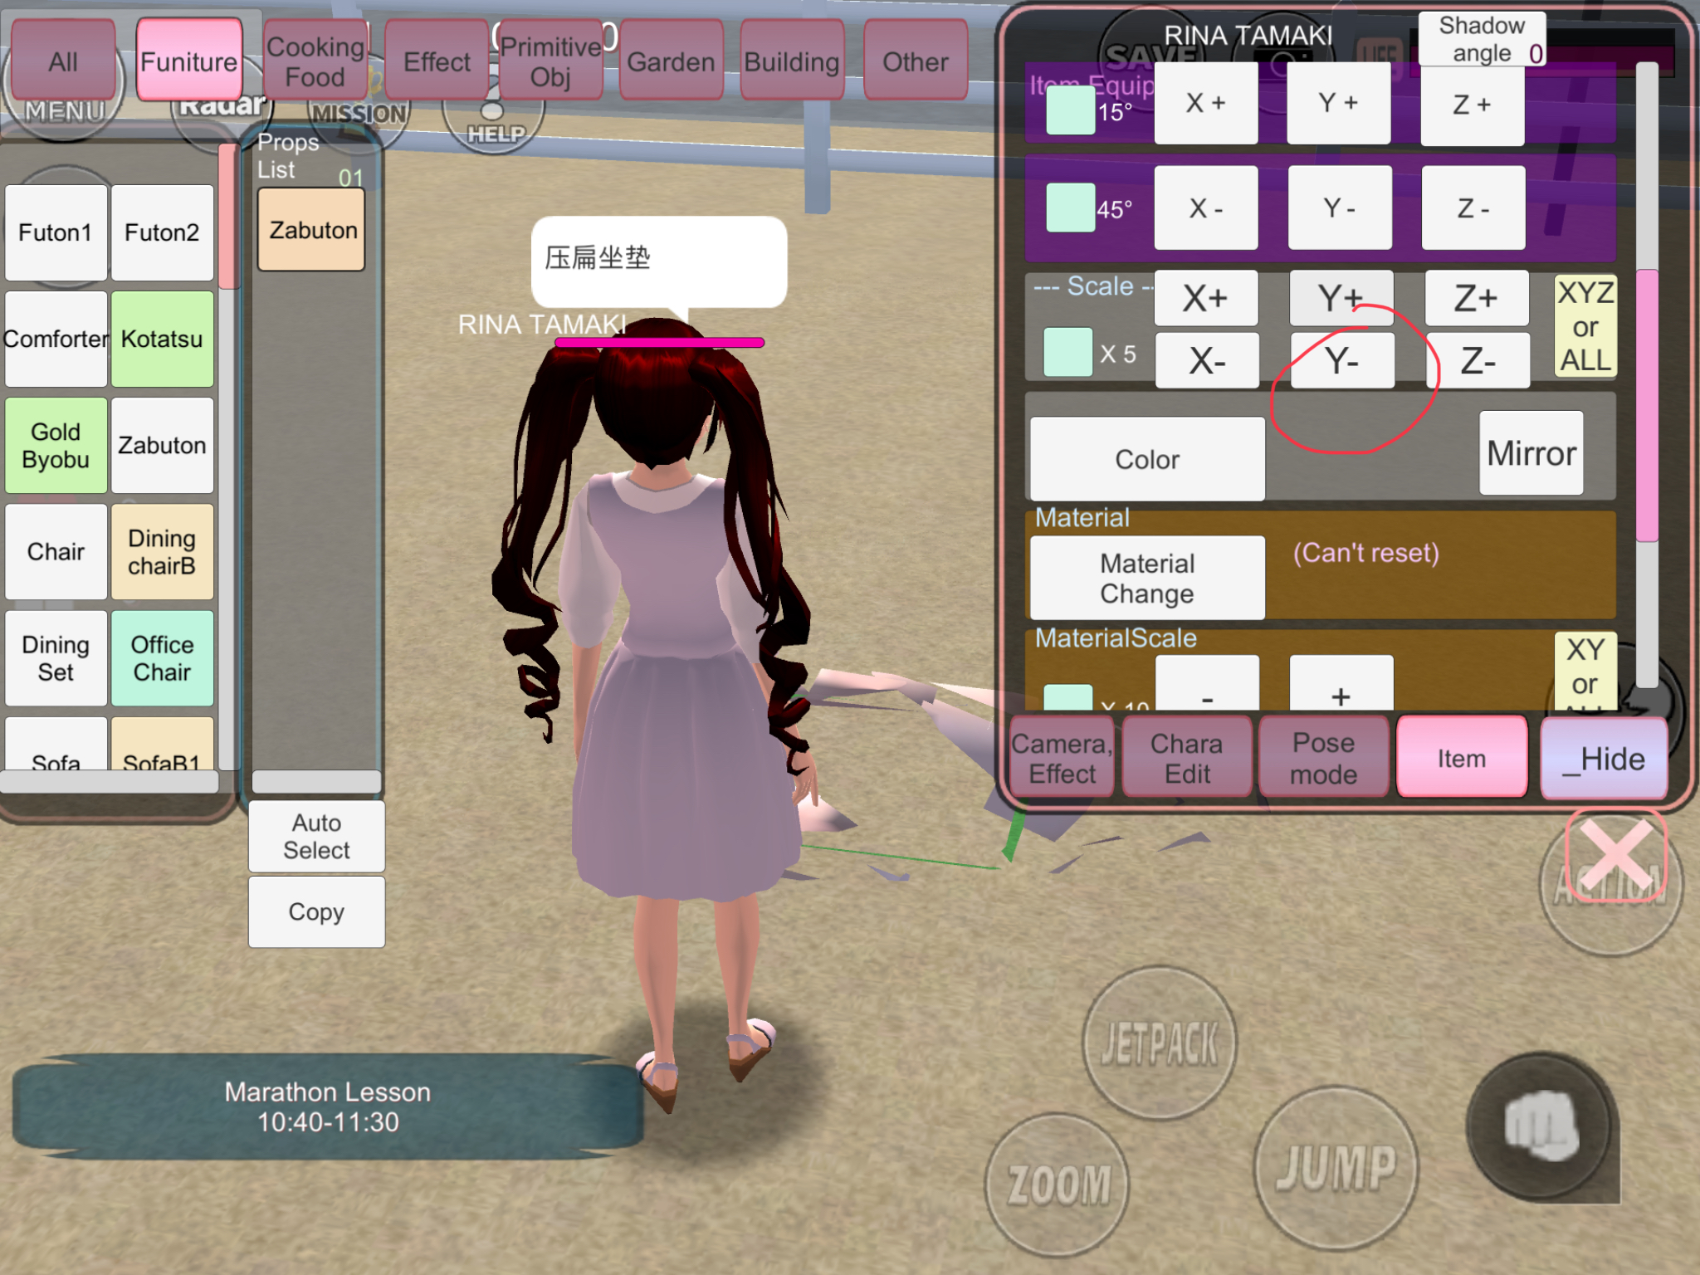
Task: Open the Chara Edit tab
Action: (x=1186, y=758)
